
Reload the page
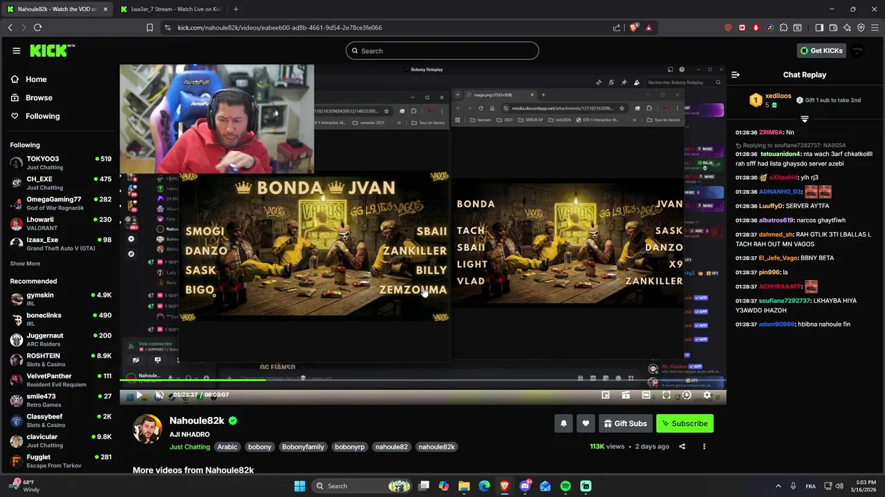pos(37,28)
